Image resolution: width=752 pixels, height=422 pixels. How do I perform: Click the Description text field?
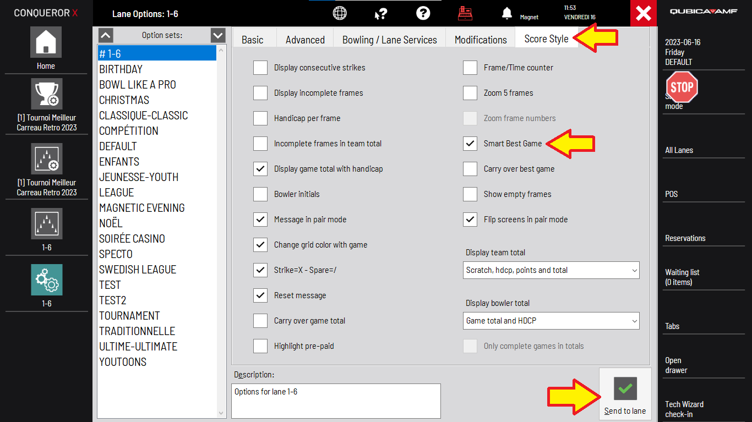336,401
